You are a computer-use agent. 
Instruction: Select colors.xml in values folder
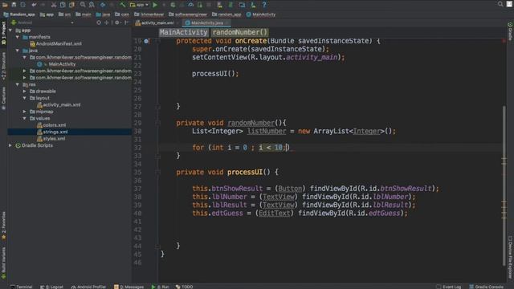click(x=51, y=125)
